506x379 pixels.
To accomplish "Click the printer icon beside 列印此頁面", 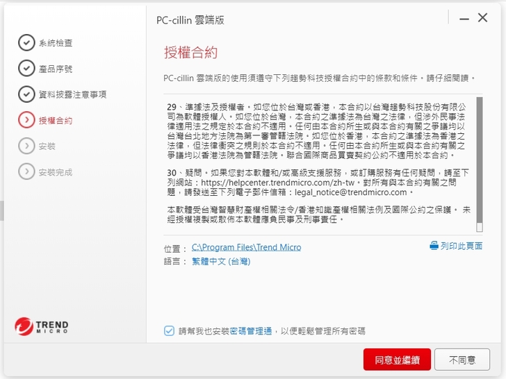I will point(434,246).
